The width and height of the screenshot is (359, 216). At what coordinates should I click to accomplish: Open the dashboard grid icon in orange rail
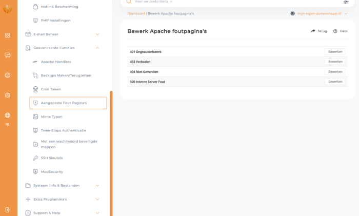8,35
